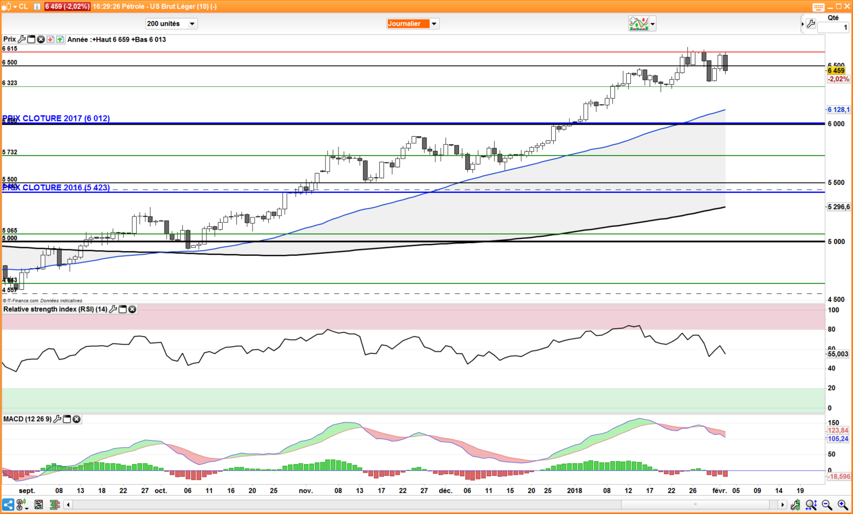Screen dimensions: 853x514
Task: Click the 5 296,6 moving average value
Action: pos(838,207)
